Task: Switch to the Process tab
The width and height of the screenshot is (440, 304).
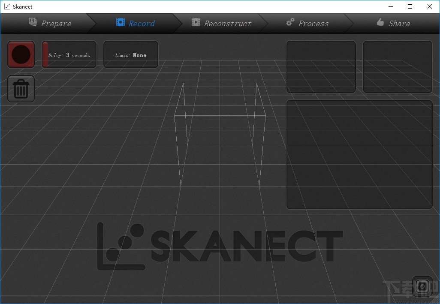Action: [x=313, y=24]
